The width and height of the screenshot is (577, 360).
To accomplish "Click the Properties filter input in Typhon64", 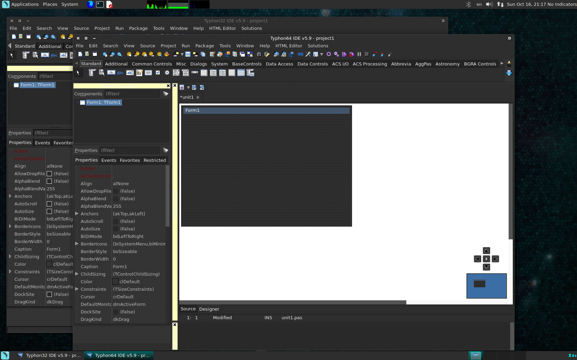I will pos(130,150).
